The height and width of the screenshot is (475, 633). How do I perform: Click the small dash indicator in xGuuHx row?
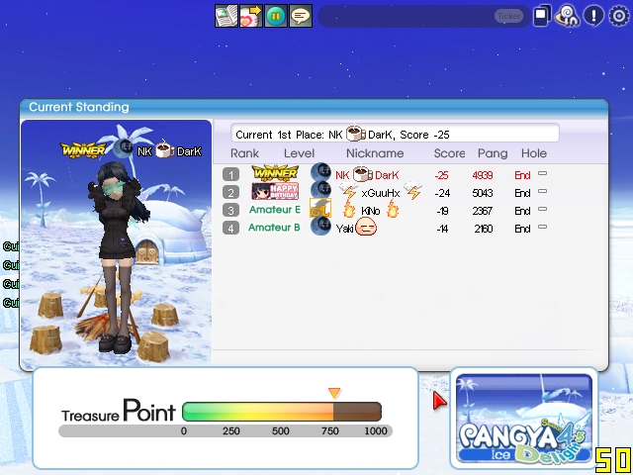coord(543,191)
